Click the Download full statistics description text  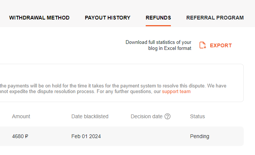point(158,45)
